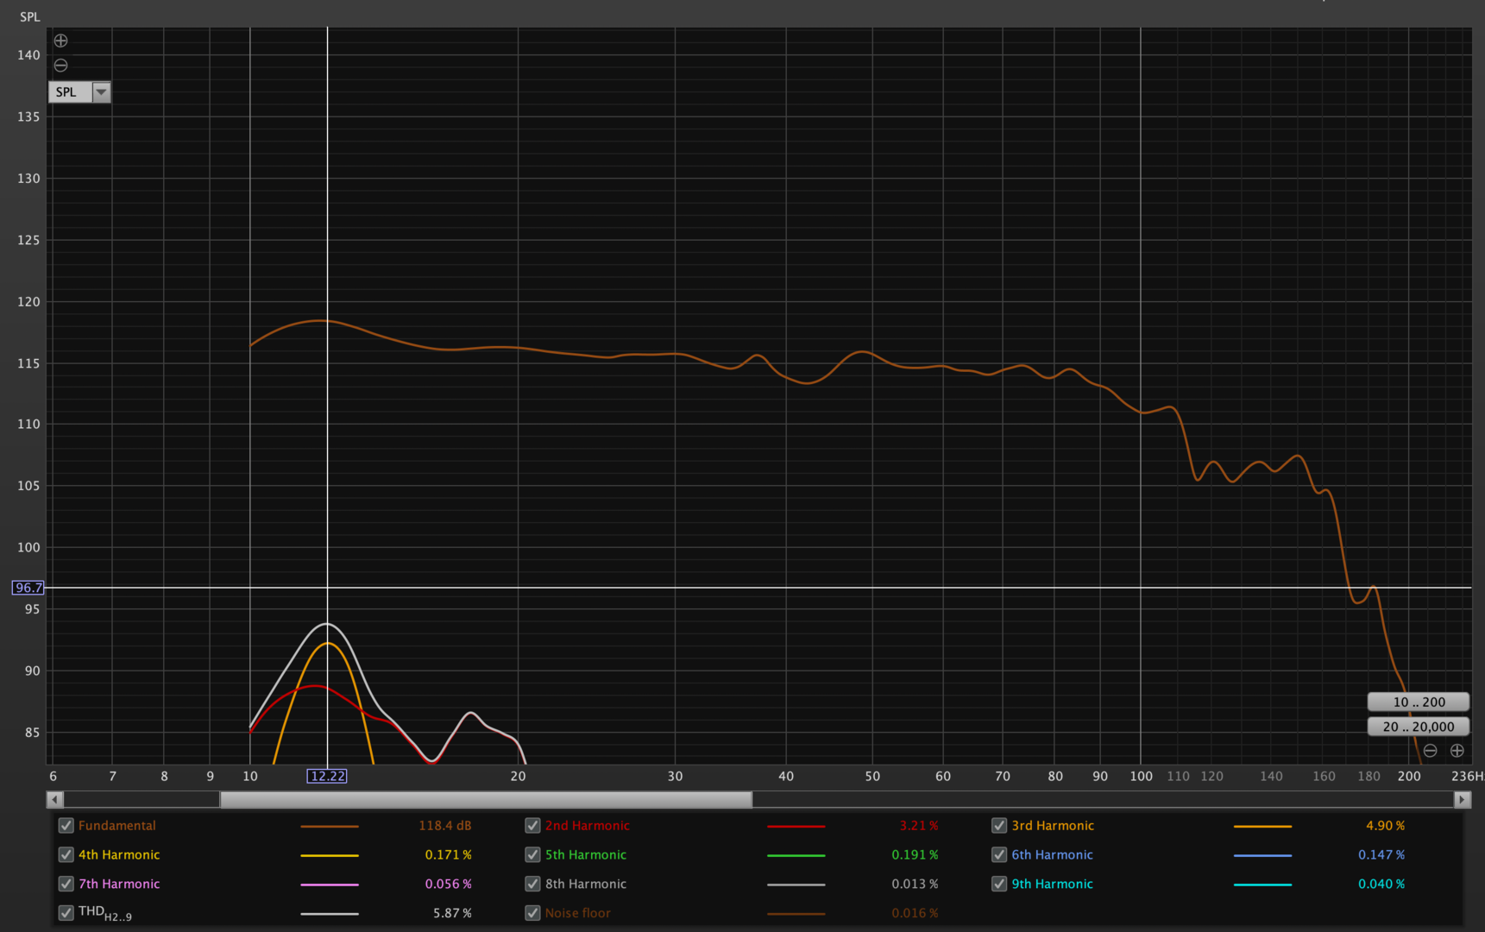The height and width of the screenshot is (932, 1485).
Task: Uncheck the 9th Harmonic checkbox
Action: click(x=999, y=884)
